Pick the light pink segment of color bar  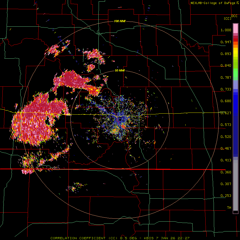point(235,28)
